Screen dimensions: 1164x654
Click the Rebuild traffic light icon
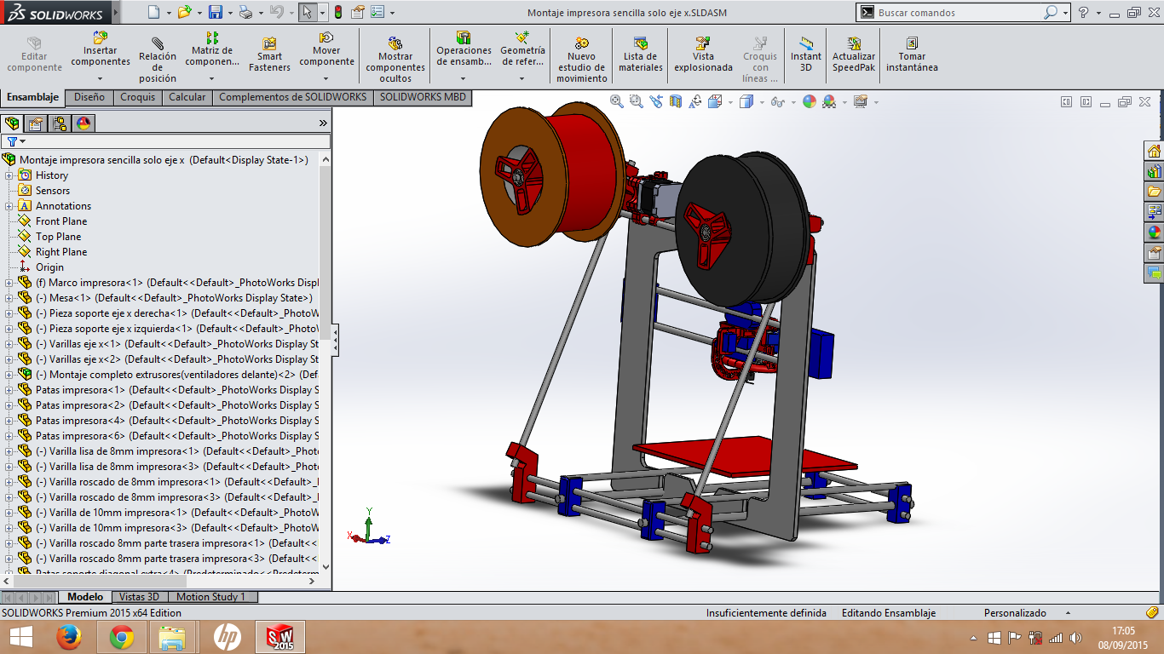click(x=337, y=12)
